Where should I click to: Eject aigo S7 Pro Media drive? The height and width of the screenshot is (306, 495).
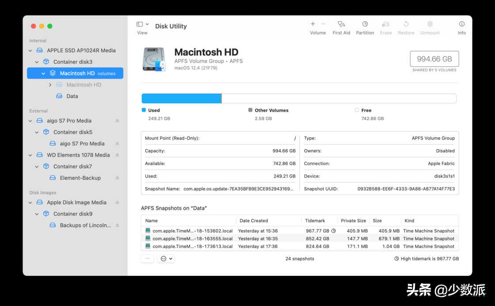point(117,121)
